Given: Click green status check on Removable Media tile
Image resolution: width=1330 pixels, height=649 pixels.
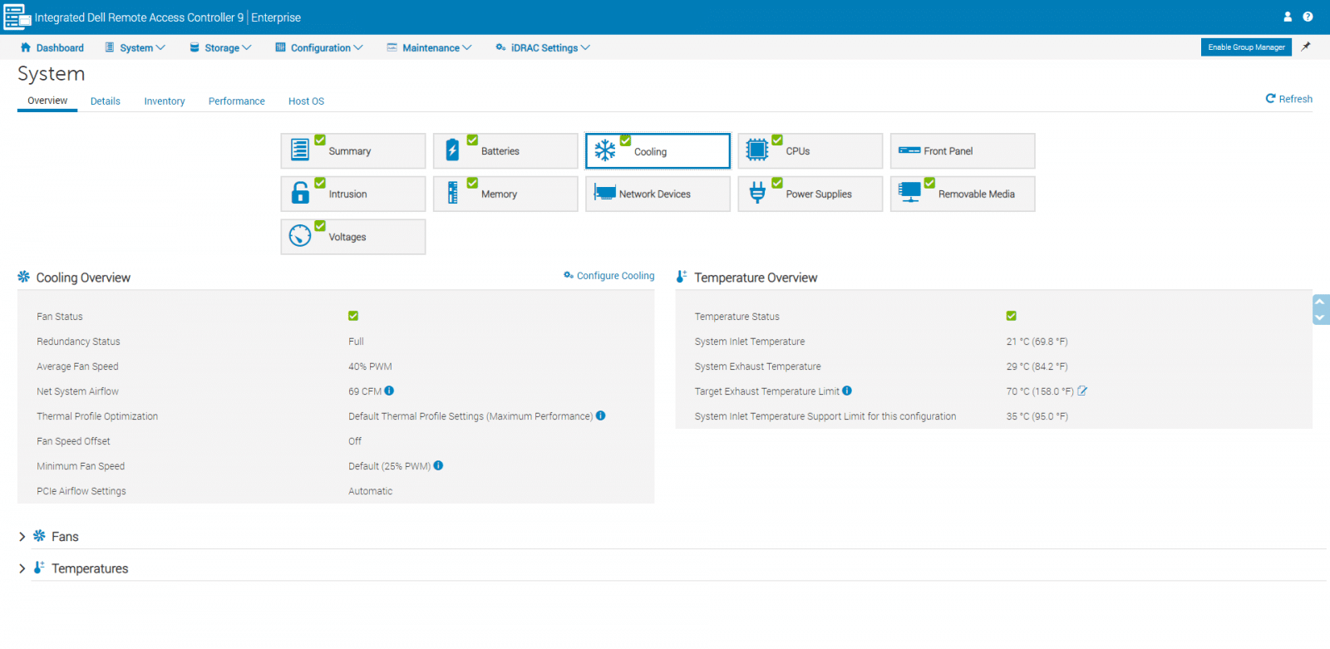Looking at the screenshot, I should point(930,183).
